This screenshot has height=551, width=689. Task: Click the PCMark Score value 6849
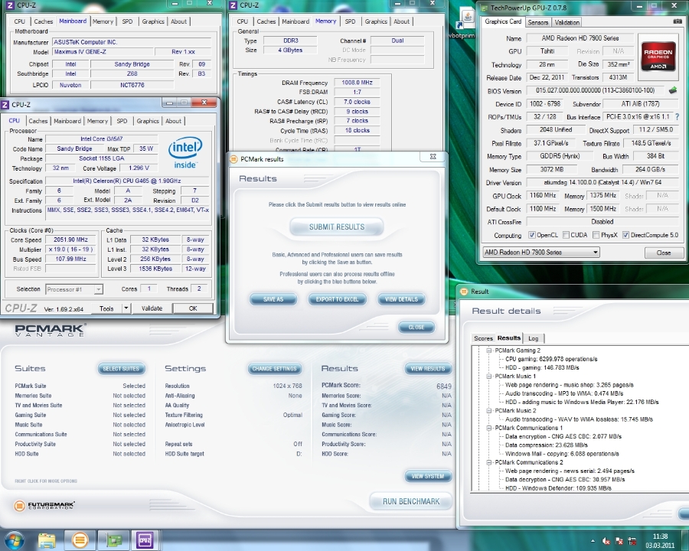click(444, 386)
